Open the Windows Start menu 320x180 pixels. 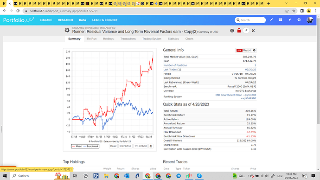tap(5, 176)
